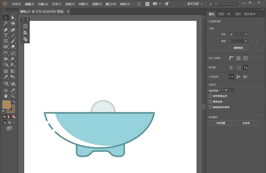The image size is (266, 173).
Task: Toggle transparency grid icon
Action: pyautogui.click(x=245, y=58)
